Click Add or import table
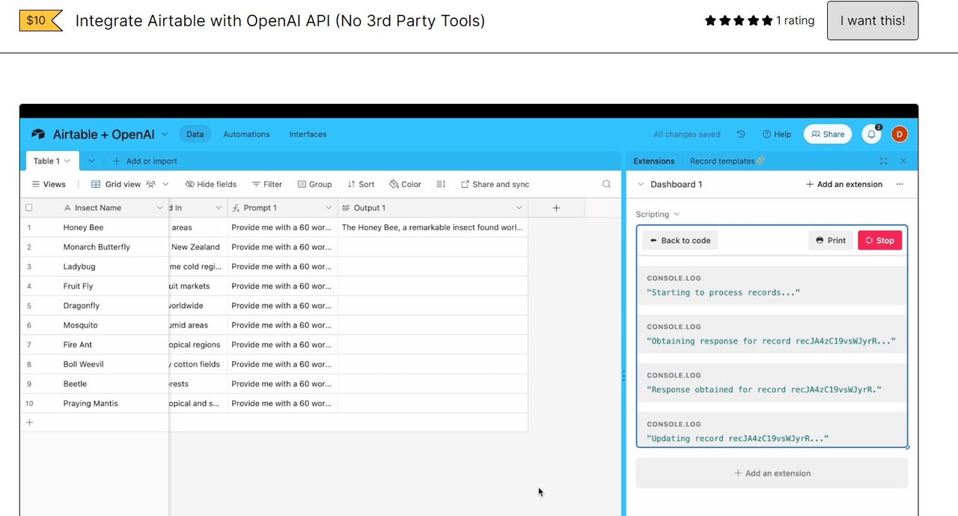 point(144,161)
